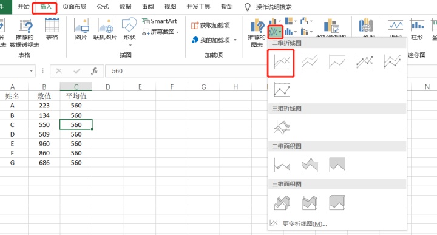This screenshot has height=235, width=437.
Task: Insert a SmartArt graphic
Action: [x=160, y=21]
